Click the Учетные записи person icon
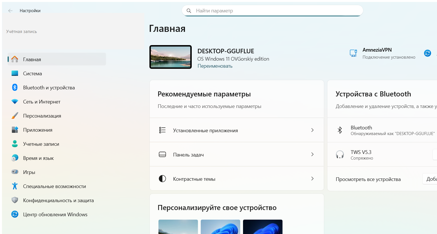 pyautogui.click(x=15, y=144)
